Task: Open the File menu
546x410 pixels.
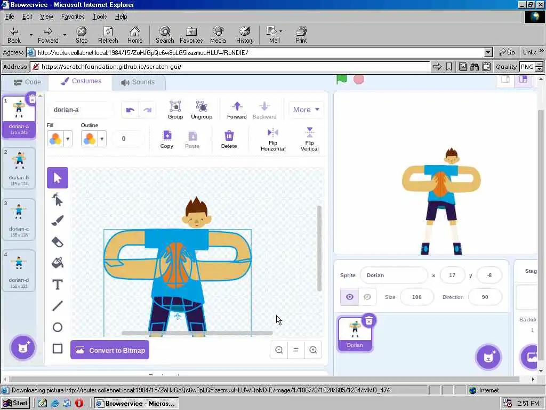Action: tap(10, 17)
